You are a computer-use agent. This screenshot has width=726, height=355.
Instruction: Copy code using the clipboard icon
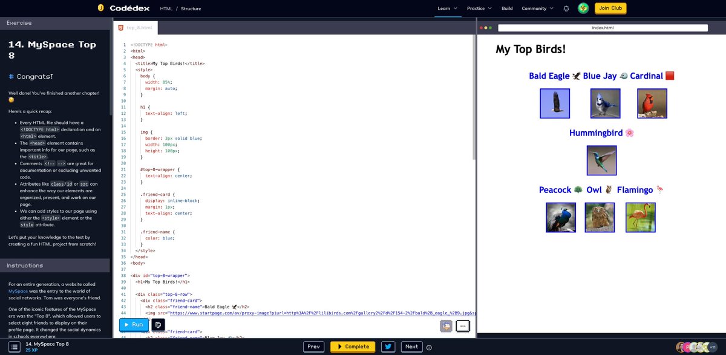[159, 325]
